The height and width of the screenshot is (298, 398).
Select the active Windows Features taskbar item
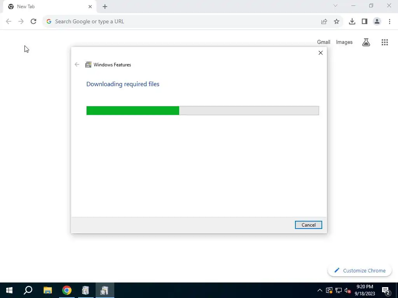tap(105, 290)
